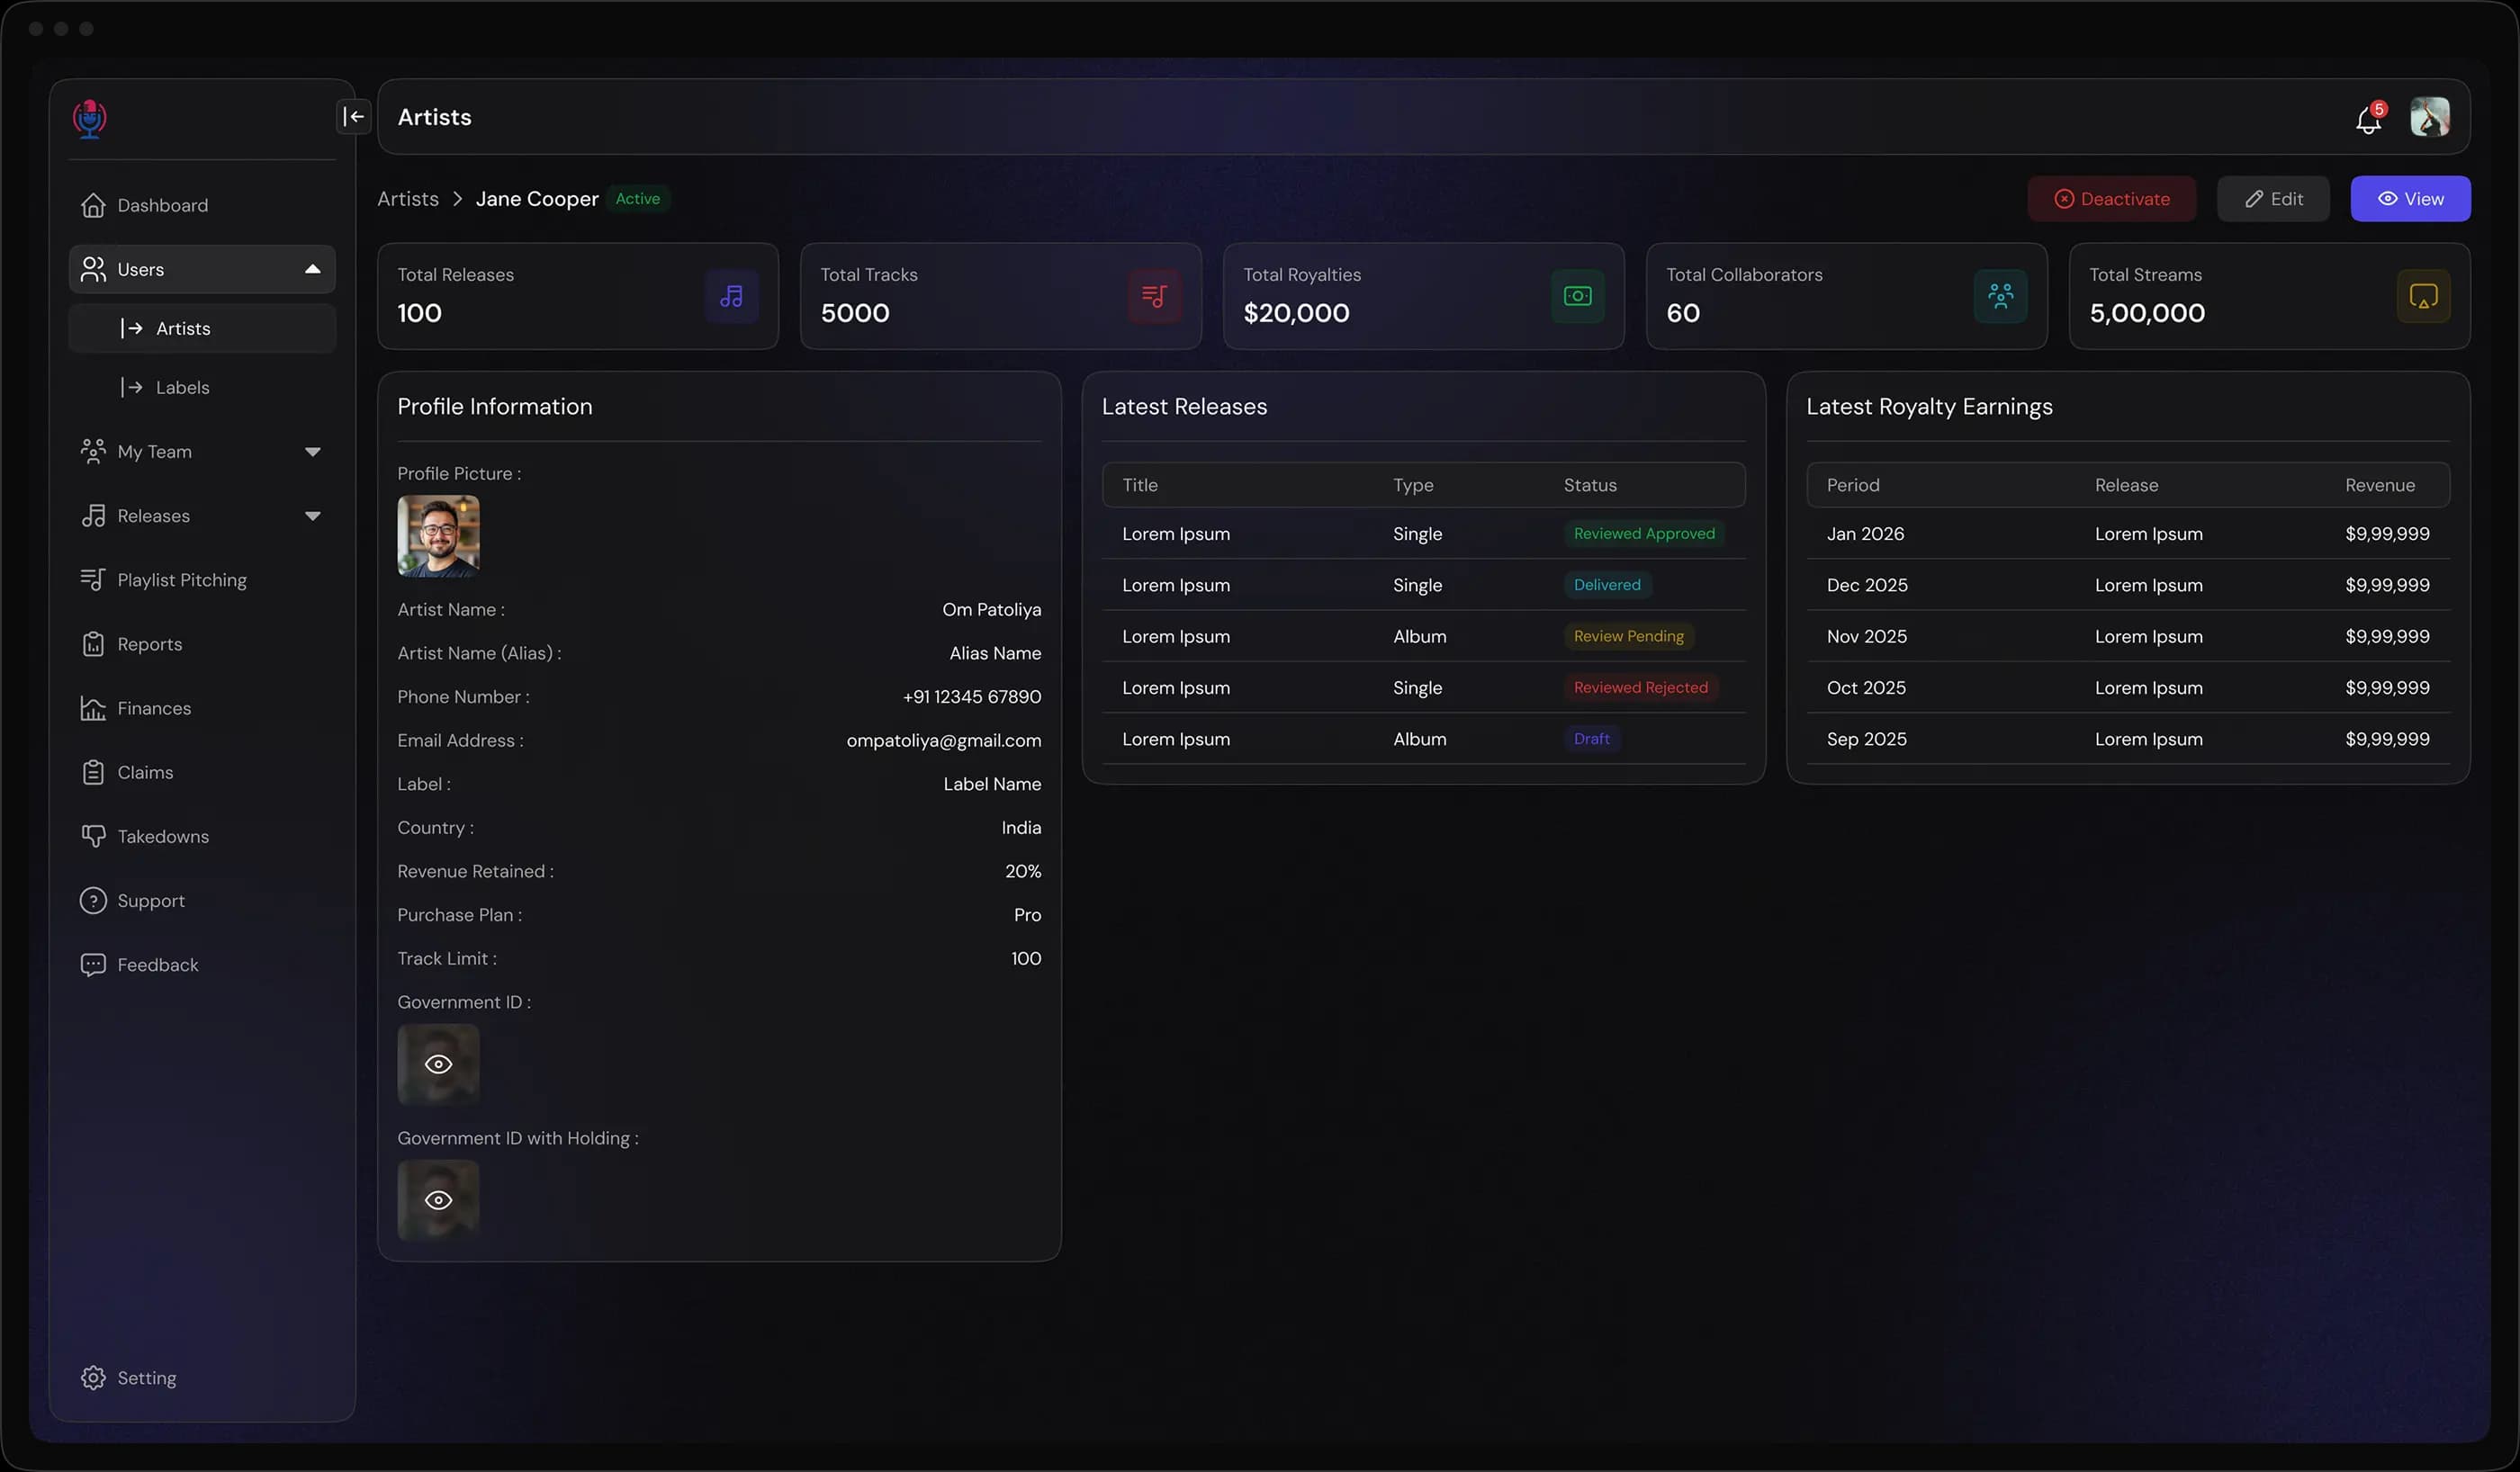Click the Review Pending status badge

(x=1628, y=636)
